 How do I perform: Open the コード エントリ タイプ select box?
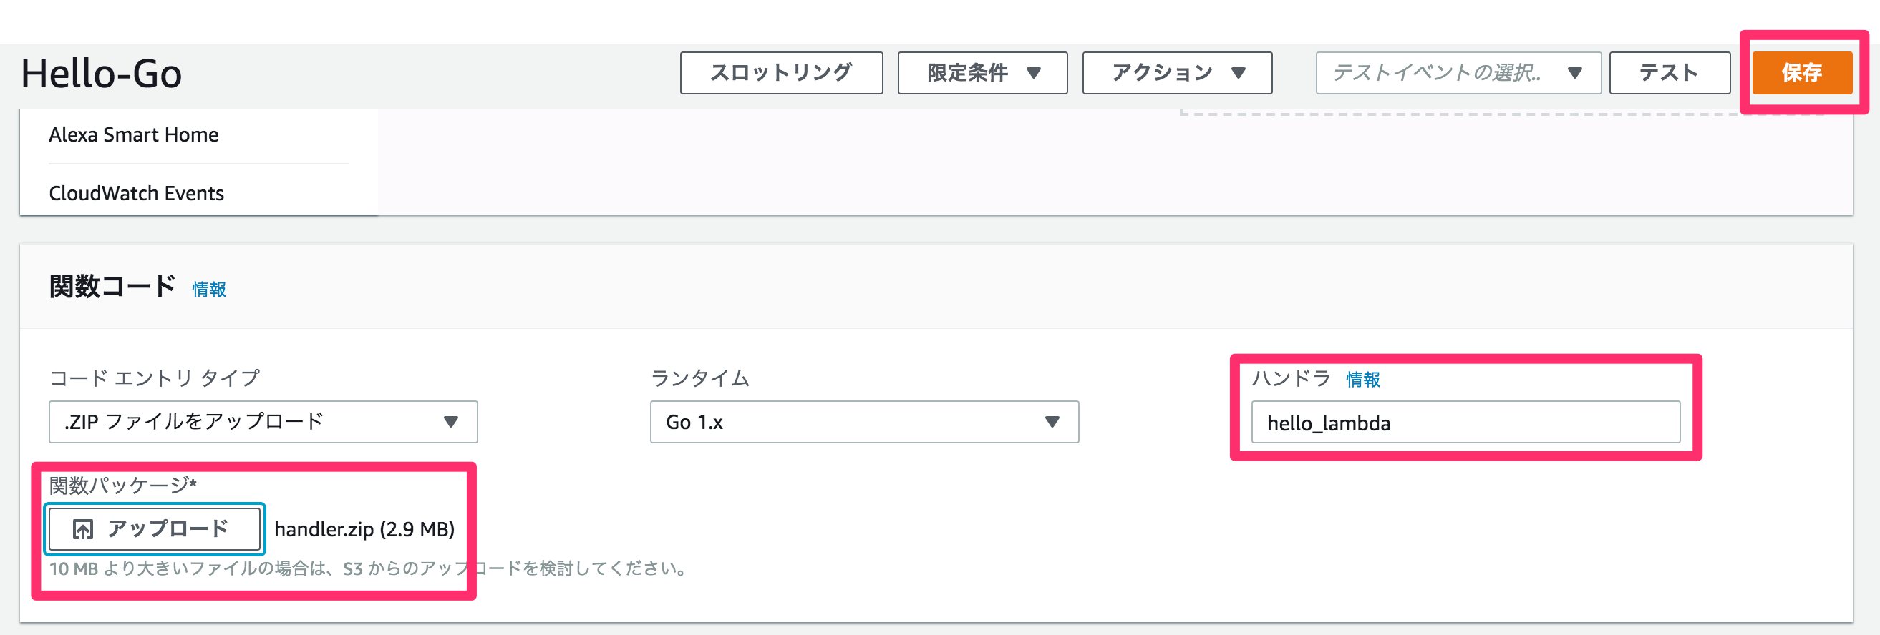point(263,421)
